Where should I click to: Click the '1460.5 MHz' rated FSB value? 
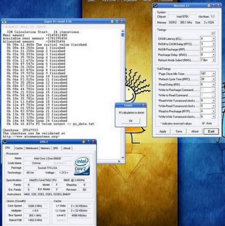pyautogui.click(x=35, y=220)
